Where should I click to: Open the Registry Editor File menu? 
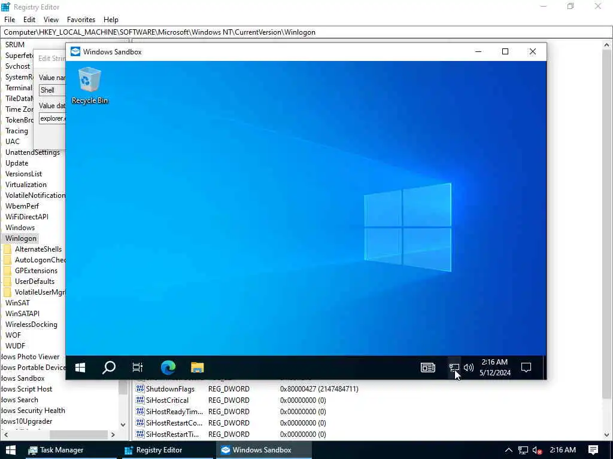click(x=10, y=20)
